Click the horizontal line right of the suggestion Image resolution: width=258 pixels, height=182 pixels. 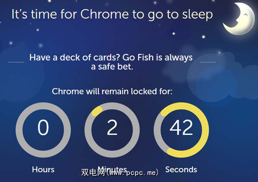coord(208,62)
